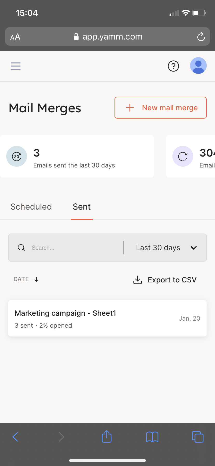Open the hamburger navigation menu
The width and height of the screenshot is (215, 466).
click(16, 66)
